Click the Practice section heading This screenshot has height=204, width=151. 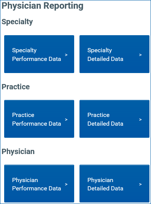point(16,87)
